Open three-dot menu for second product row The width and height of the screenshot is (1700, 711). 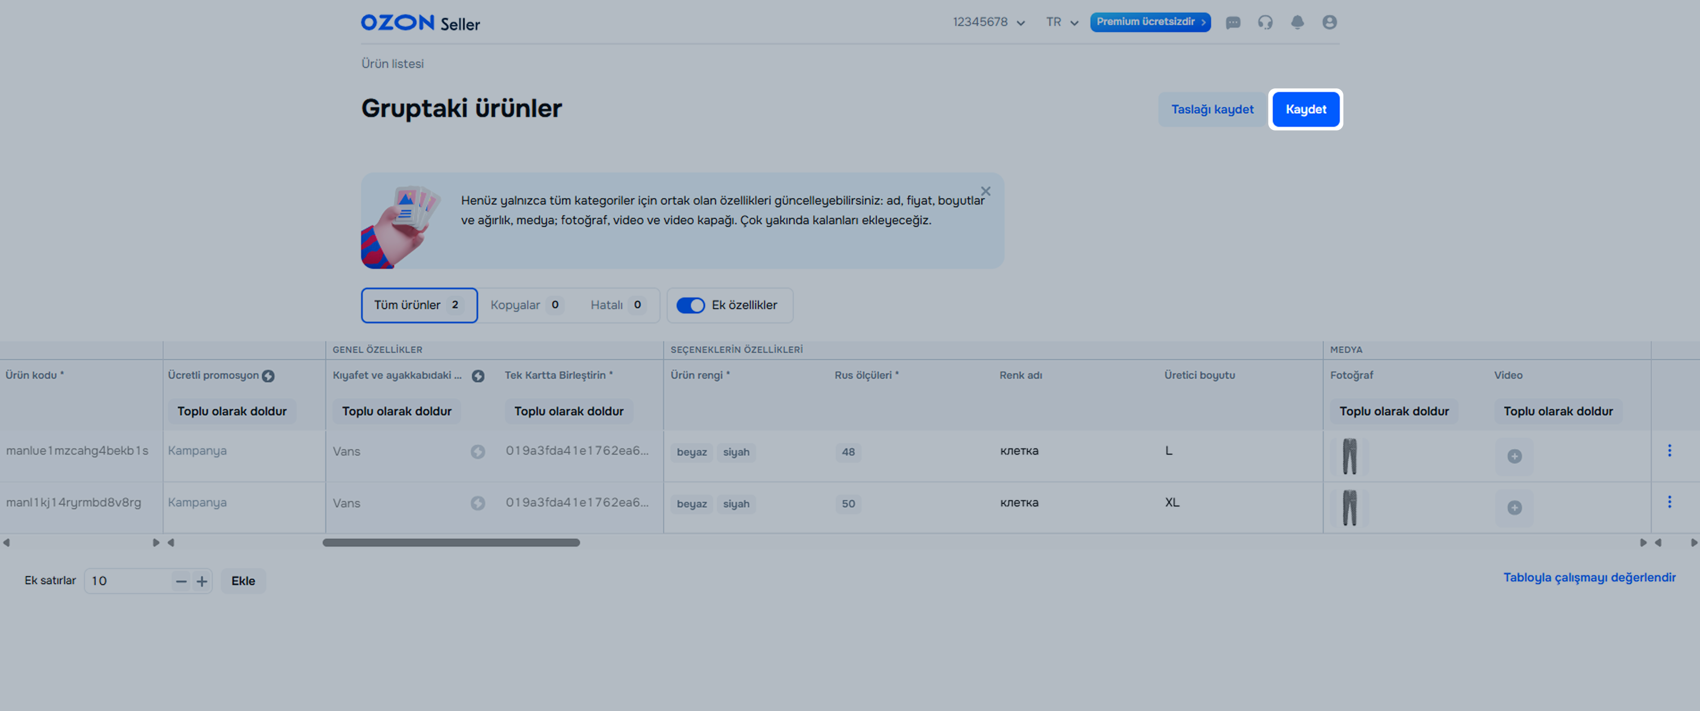pyautogui.click(x=1669, y=502)
